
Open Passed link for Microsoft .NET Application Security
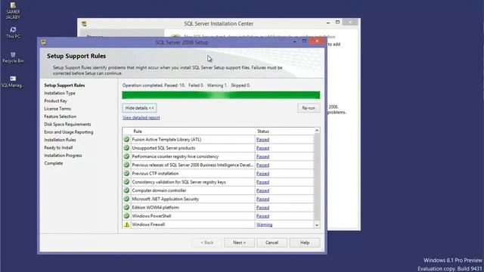click(262, 199)
